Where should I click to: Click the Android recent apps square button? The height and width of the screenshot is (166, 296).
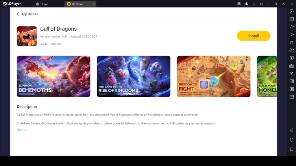point(291,149)
